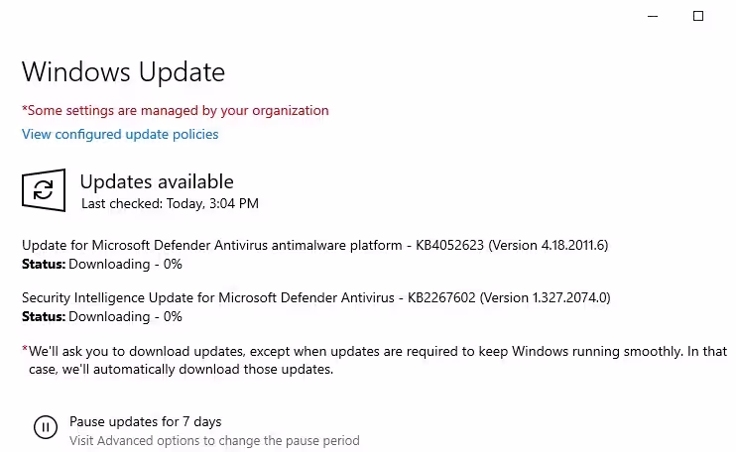Click the red asterisk before the footnote
Image resolution: width=736 pixels, height=452 pixels.
[x=25, y=349]
